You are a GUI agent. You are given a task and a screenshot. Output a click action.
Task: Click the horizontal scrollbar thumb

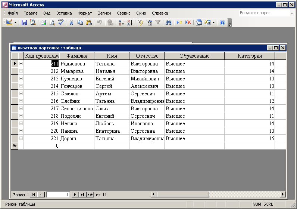183,194
